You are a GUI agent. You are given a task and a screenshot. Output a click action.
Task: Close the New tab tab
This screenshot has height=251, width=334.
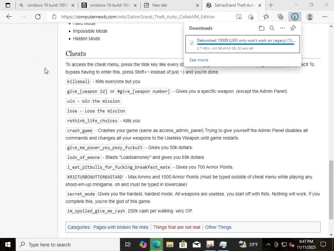(197, 5)
